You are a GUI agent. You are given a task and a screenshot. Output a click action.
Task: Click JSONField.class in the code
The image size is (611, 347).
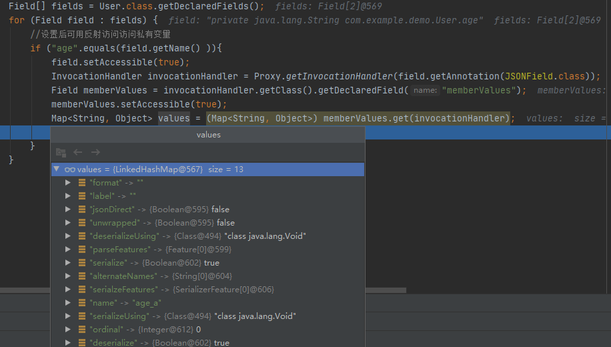[x=545, y=76]
